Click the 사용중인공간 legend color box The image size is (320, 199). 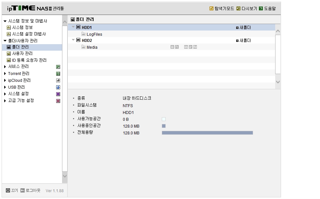coord(164,126)
